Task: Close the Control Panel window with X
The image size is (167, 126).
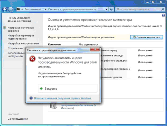Action: pyautogui.click(x=161, y=2)
